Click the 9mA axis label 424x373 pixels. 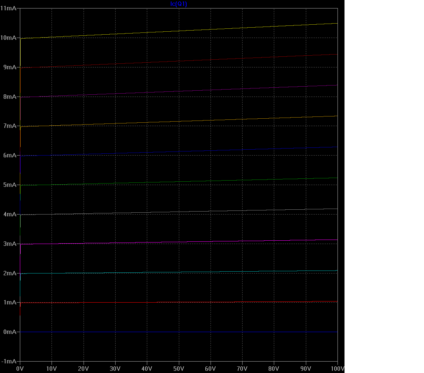(10, 67)
